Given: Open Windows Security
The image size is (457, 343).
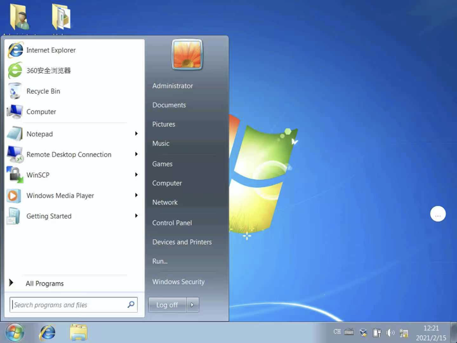Looking at the screenshot, I should 178,282.
